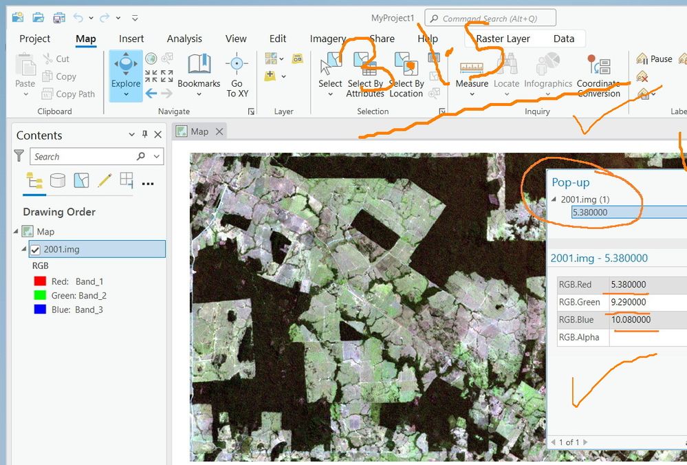
Task: Switch Contents to List By Data Source
Action: [58, 180]
